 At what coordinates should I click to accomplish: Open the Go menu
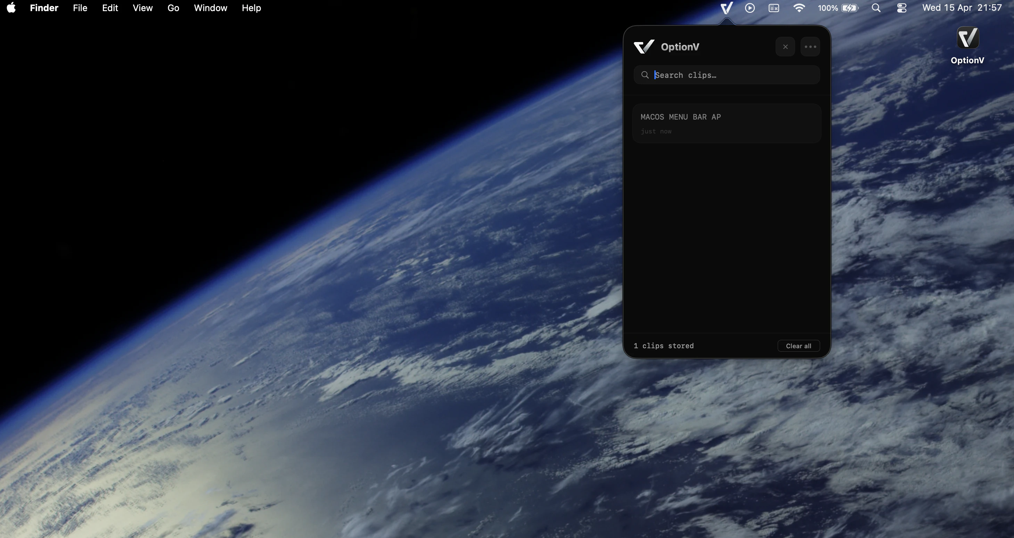coord(173,8)
